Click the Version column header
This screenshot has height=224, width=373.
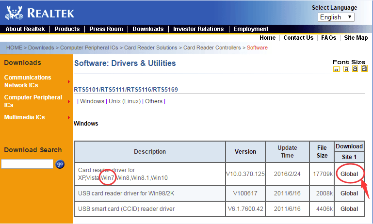(245, 152)
